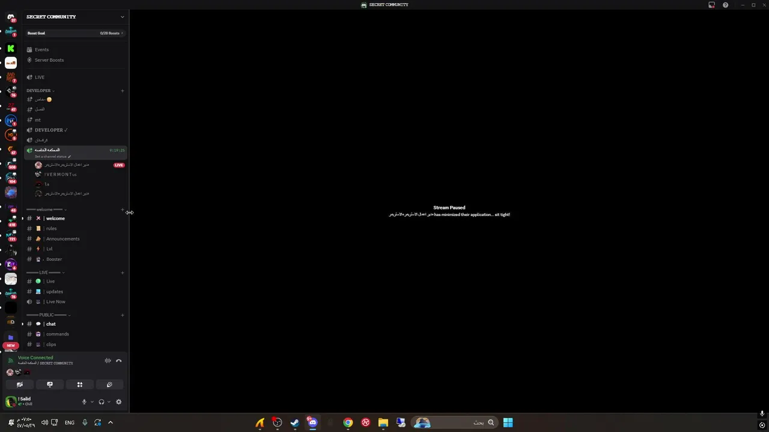Open the soundboard icon in voice panel
This screenshot has height=432, width=769.
click(x=109, y=385)
